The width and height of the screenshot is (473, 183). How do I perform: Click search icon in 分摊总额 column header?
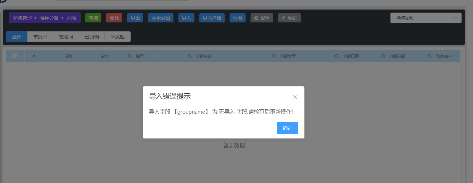pos(383,56)
